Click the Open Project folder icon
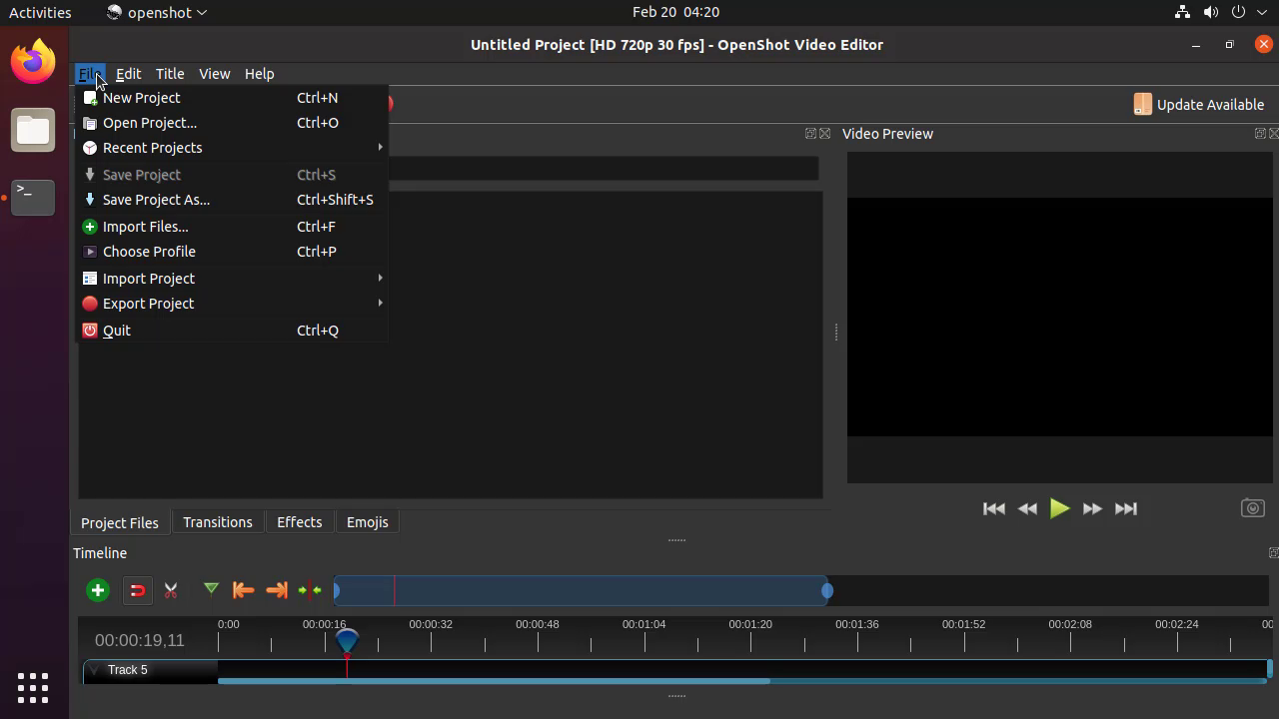Image resolution: width=1279 pixels, height=719 pixels. click(x=90, y=123)
